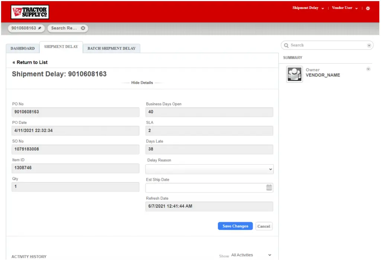
Task: Click the Qty field
Action: (76, 187)
